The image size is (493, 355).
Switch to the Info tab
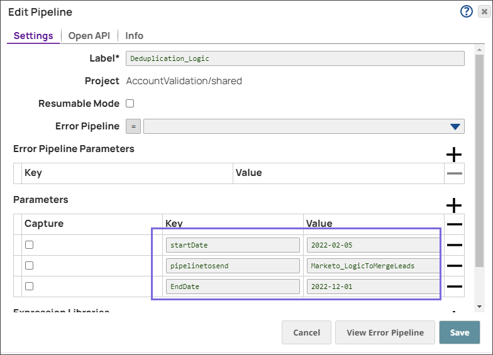135,35
